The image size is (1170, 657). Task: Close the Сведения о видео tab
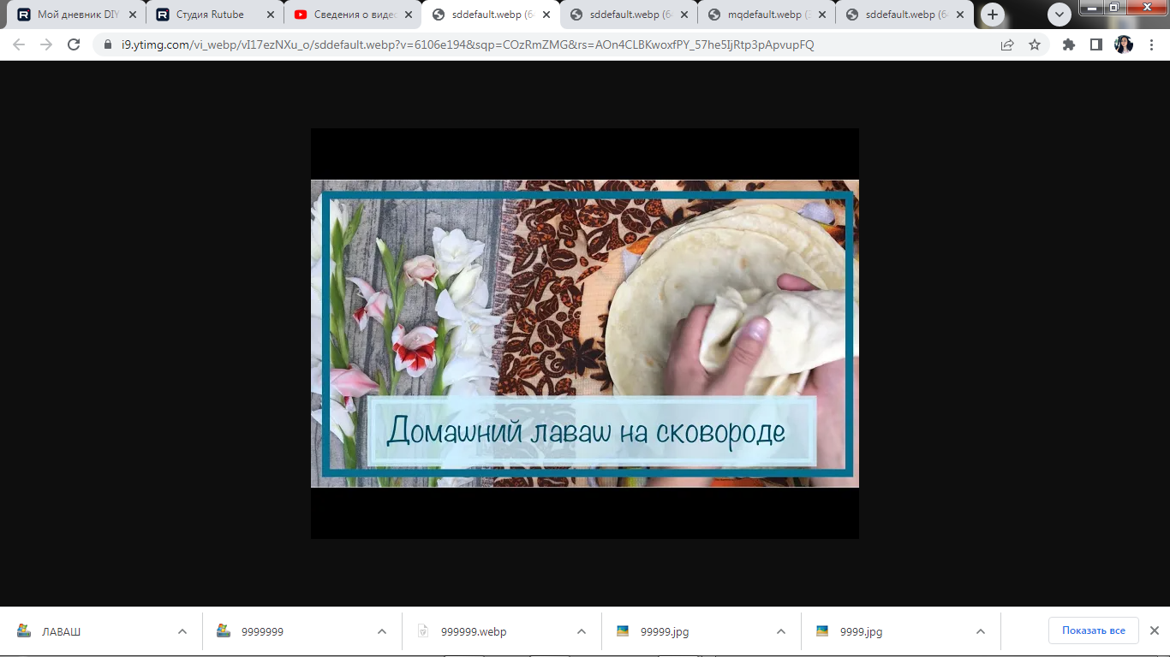(409, 15)
